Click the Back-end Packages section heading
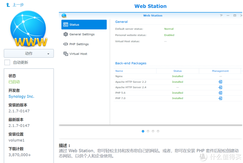 [131, 63]
